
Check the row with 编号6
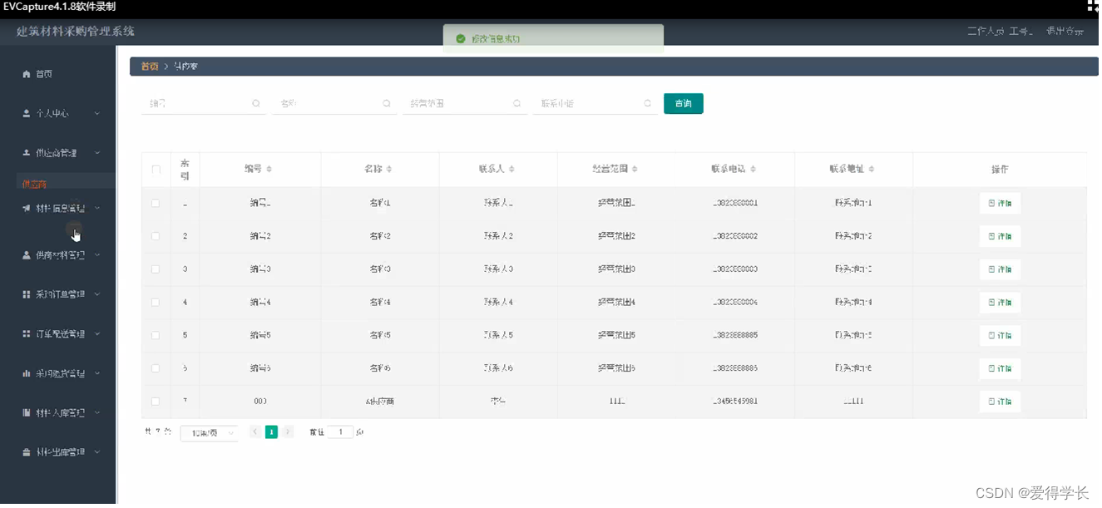(156, 367)
